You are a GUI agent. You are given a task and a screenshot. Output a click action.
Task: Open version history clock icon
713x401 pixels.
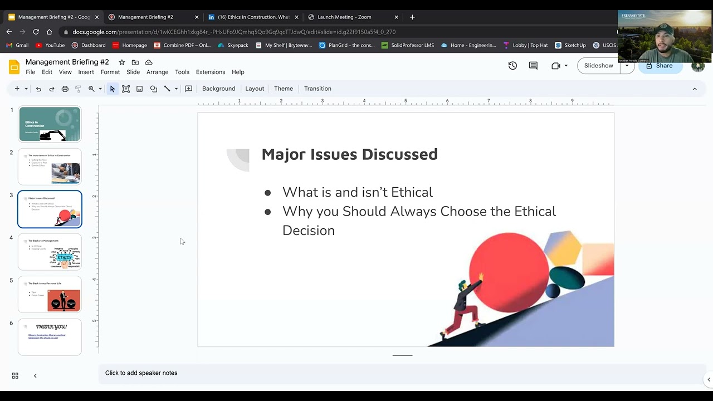(512, 66)
